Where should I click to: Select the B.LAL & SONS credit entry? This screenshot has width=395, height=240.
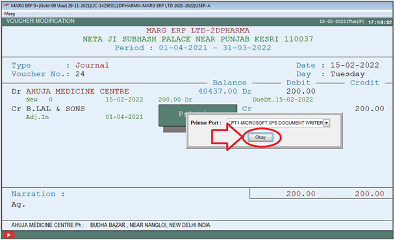pos(55,109)
